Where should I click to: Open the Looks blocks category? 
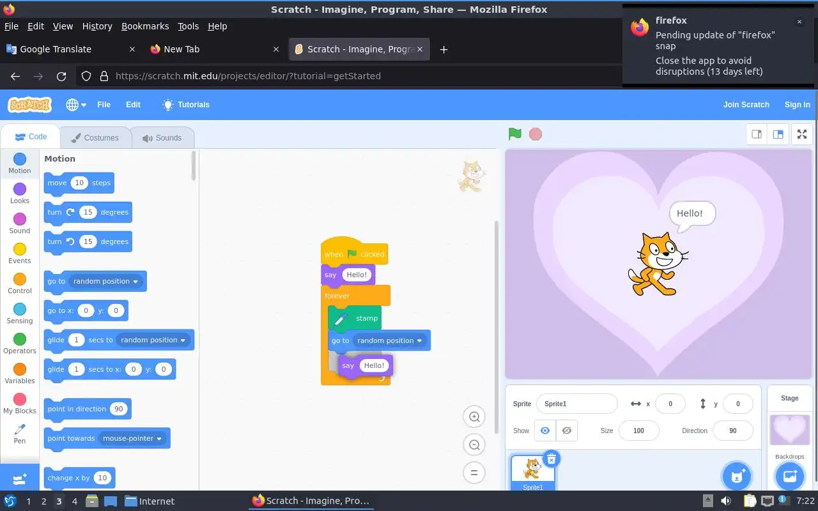tap(20, 194)
